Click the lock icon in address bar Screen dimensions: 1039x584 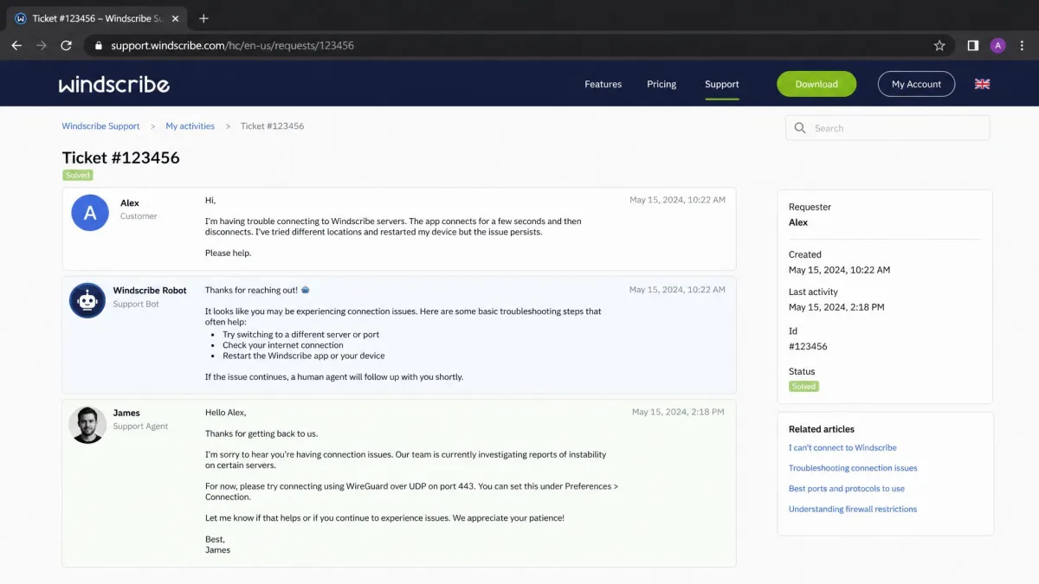(99, 46)
